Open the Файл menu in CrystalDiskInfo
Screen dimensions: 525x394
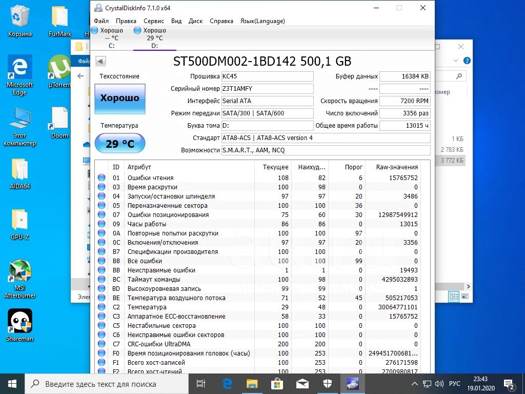(101, 21)
